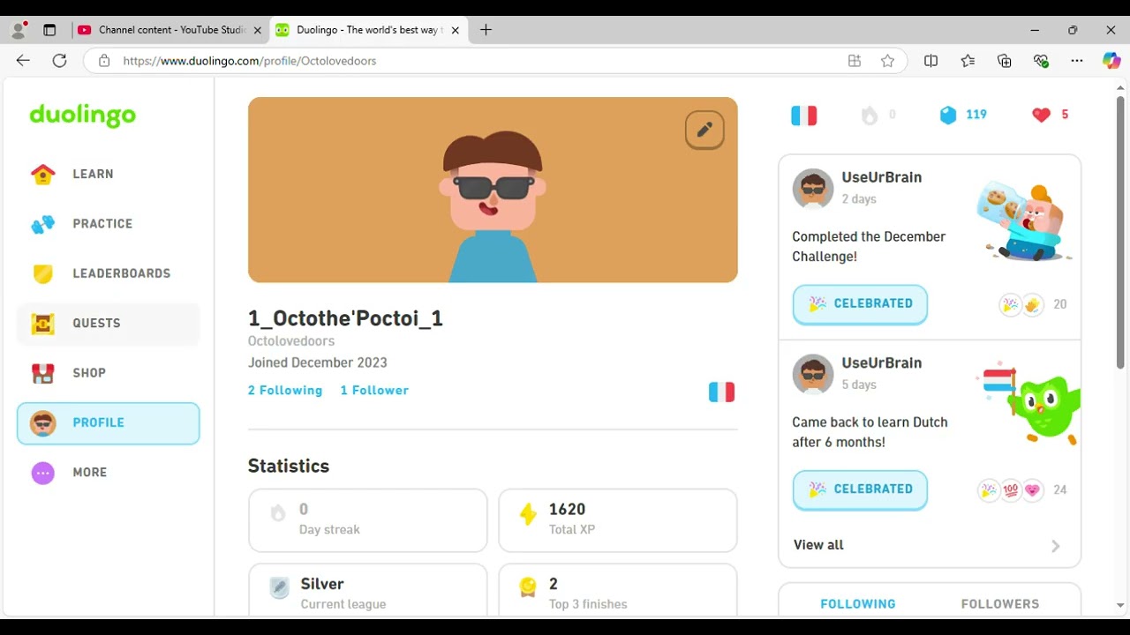Screen dimensions: 1130x635
Task: Click the Joined December 2023 text
Action: coord(318,362)
